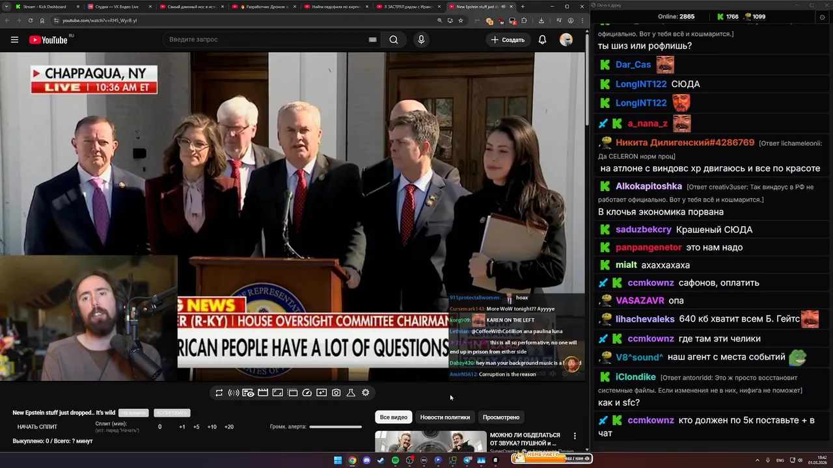Image resolution: width=833 pixels, height=468 pixels.
Task: Switch to Разработчик Дронов browser tab
Action: (263, 6)
